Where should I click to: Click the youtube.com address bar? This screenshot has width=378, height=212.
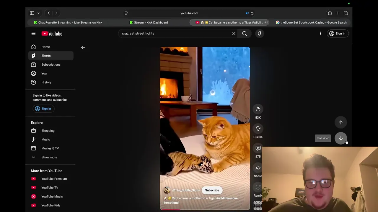pyautogui.click(x=189, y=13)
